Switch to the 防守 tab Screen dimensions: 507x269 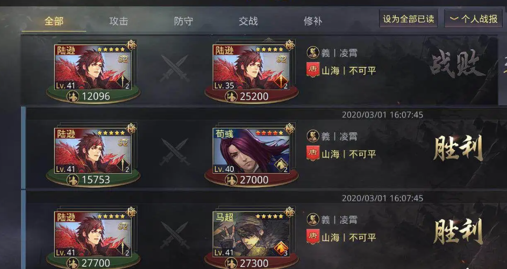[x=183, y=21]
